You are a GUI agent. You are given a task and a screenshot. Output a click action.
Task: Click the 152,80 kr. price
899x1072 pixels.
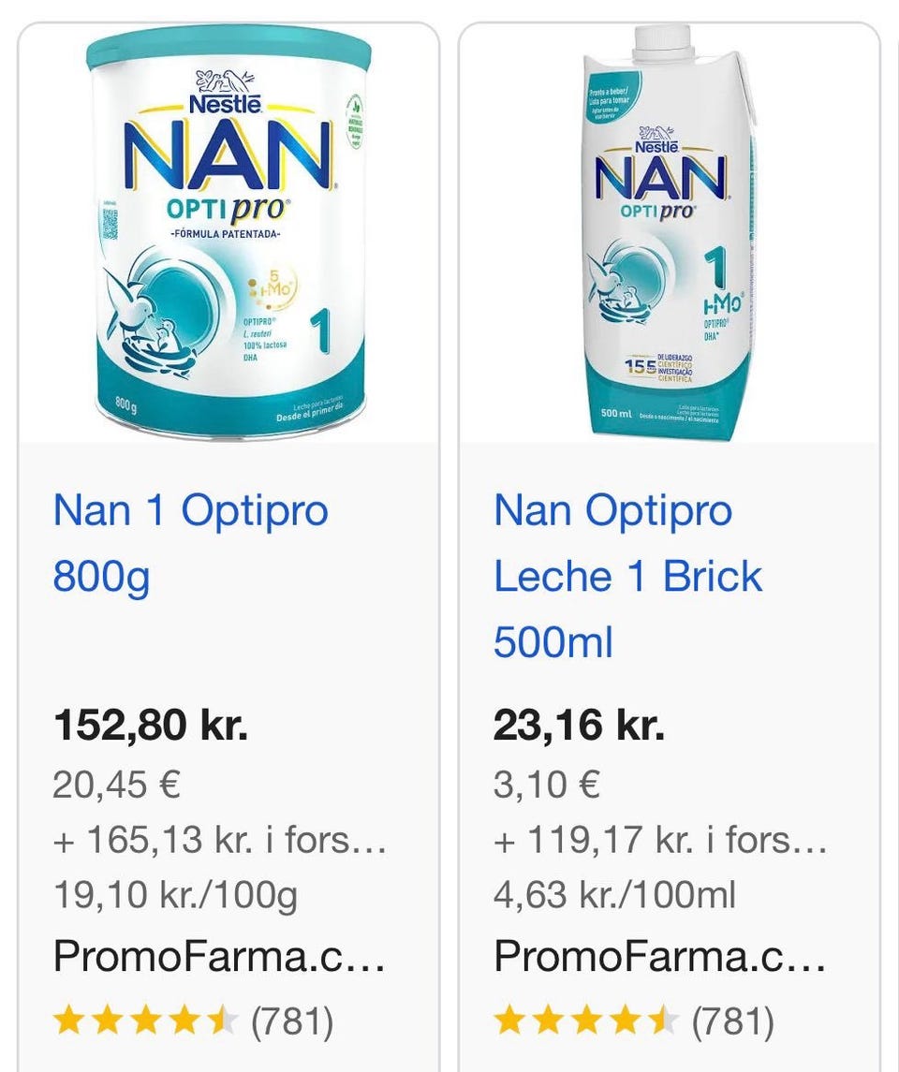tap(151, 726)
